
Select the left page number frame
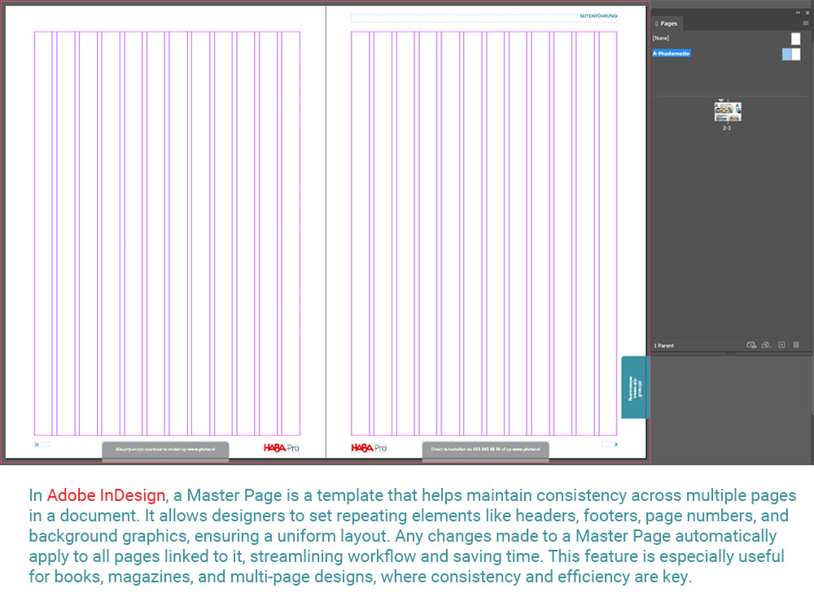[x=42, y=444]
